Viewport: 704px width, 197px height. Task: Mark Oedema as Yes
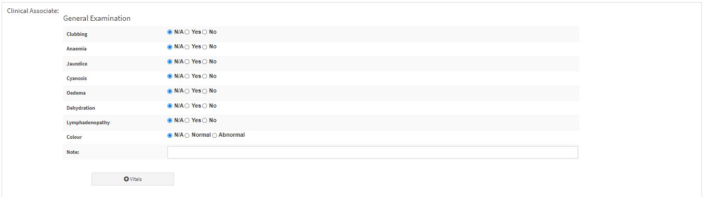click(187, 91)
